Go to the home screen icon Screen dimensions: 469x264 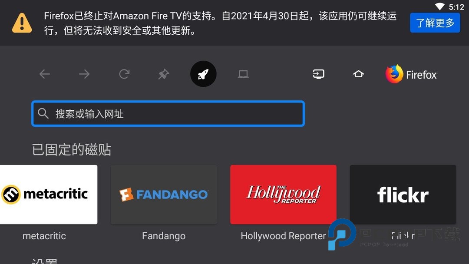358,74
